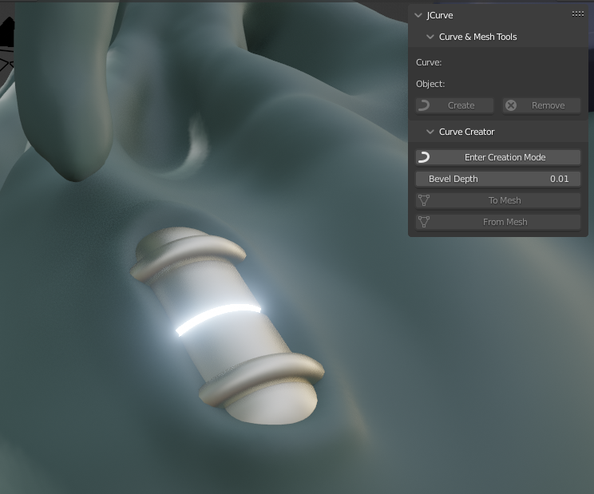Image resolution: width=594 pixels, height=494 pixels.
Task: Click the JCurve panel drag handle dots
Action: click(578, 14)
